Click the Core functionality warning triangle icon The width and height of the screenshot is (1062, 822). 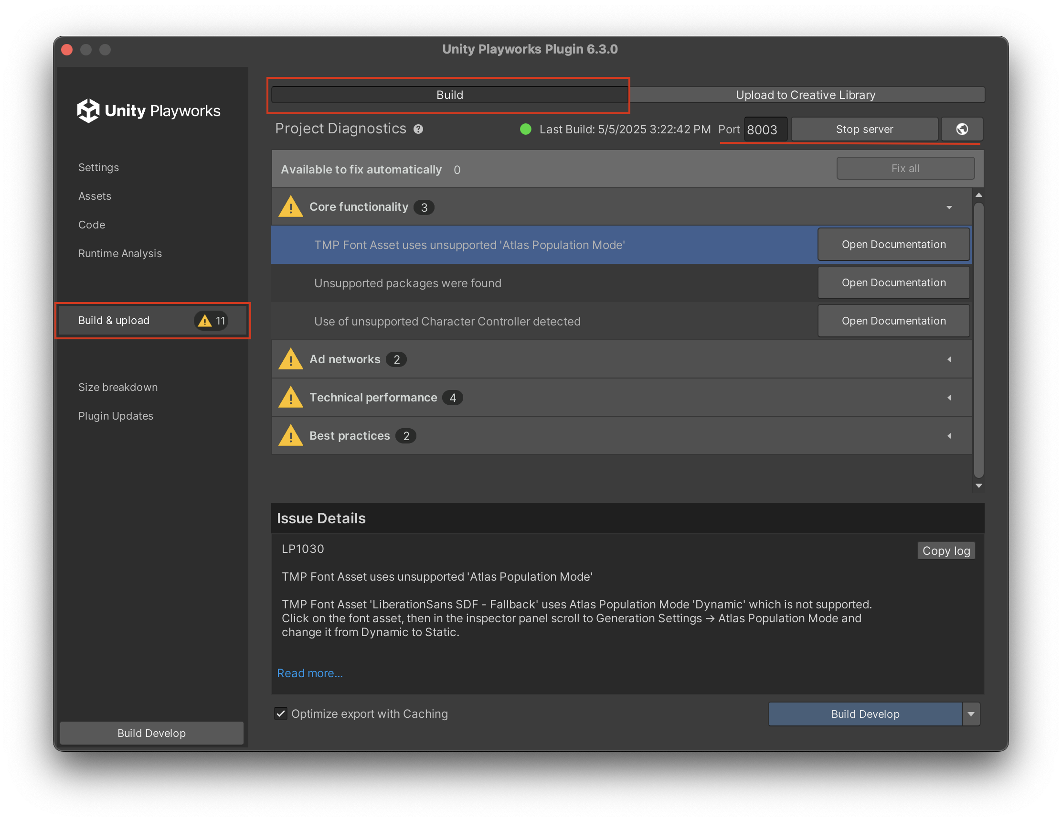[291, 206]
